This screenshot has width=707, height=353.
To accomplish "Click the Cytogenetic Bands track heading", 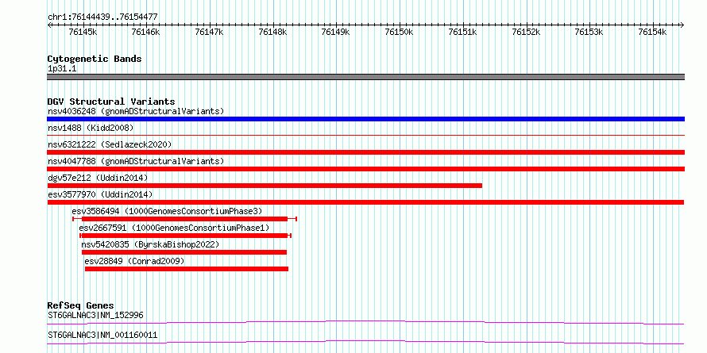I will [x=95, y=59].
